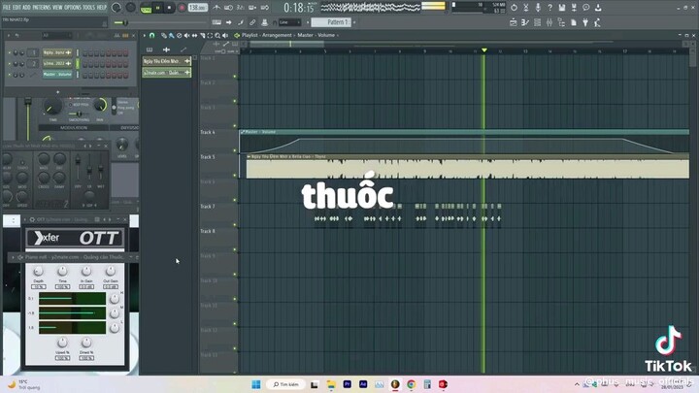This screenshot has width=699, height=393.
Task: Open Adobe Premiere Pro from the taskbar
Action: coord(349,384)
